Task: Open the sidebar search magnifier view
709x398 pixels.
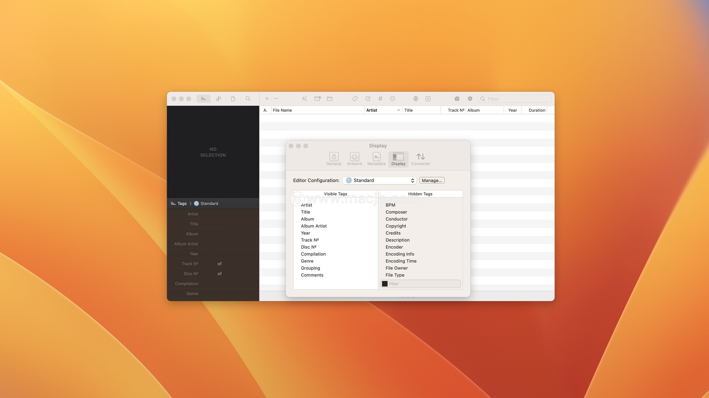Action: tap(248, 99)
